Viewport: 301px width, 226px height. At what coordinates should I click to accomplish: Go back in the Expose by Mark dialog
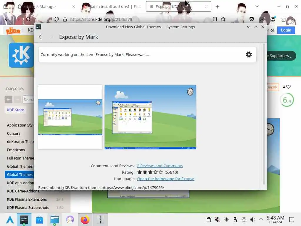(x=40, y=37)
